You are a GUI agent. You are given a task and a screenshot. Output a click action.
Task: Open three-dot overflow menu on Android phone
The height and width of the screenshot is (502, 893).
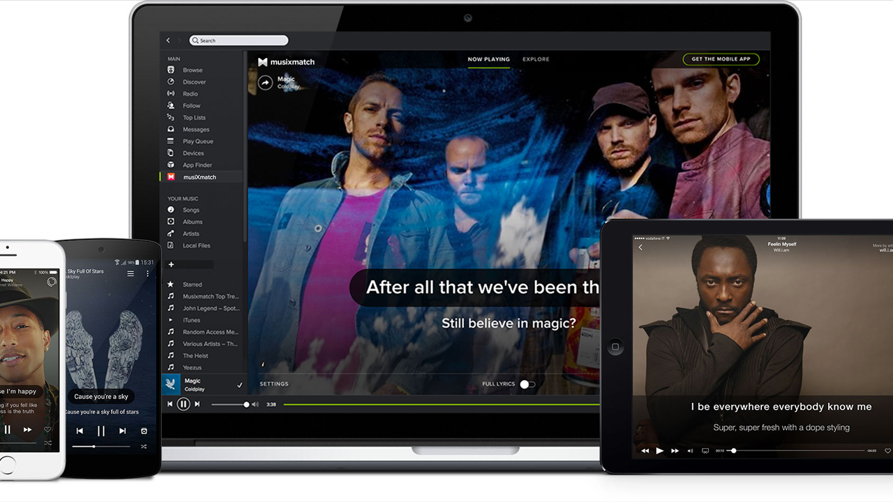(147, 274)
